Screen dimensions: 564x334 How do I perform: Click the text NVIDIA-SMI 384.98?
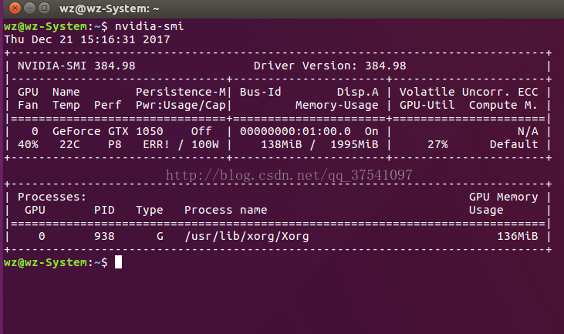[76, 66]
